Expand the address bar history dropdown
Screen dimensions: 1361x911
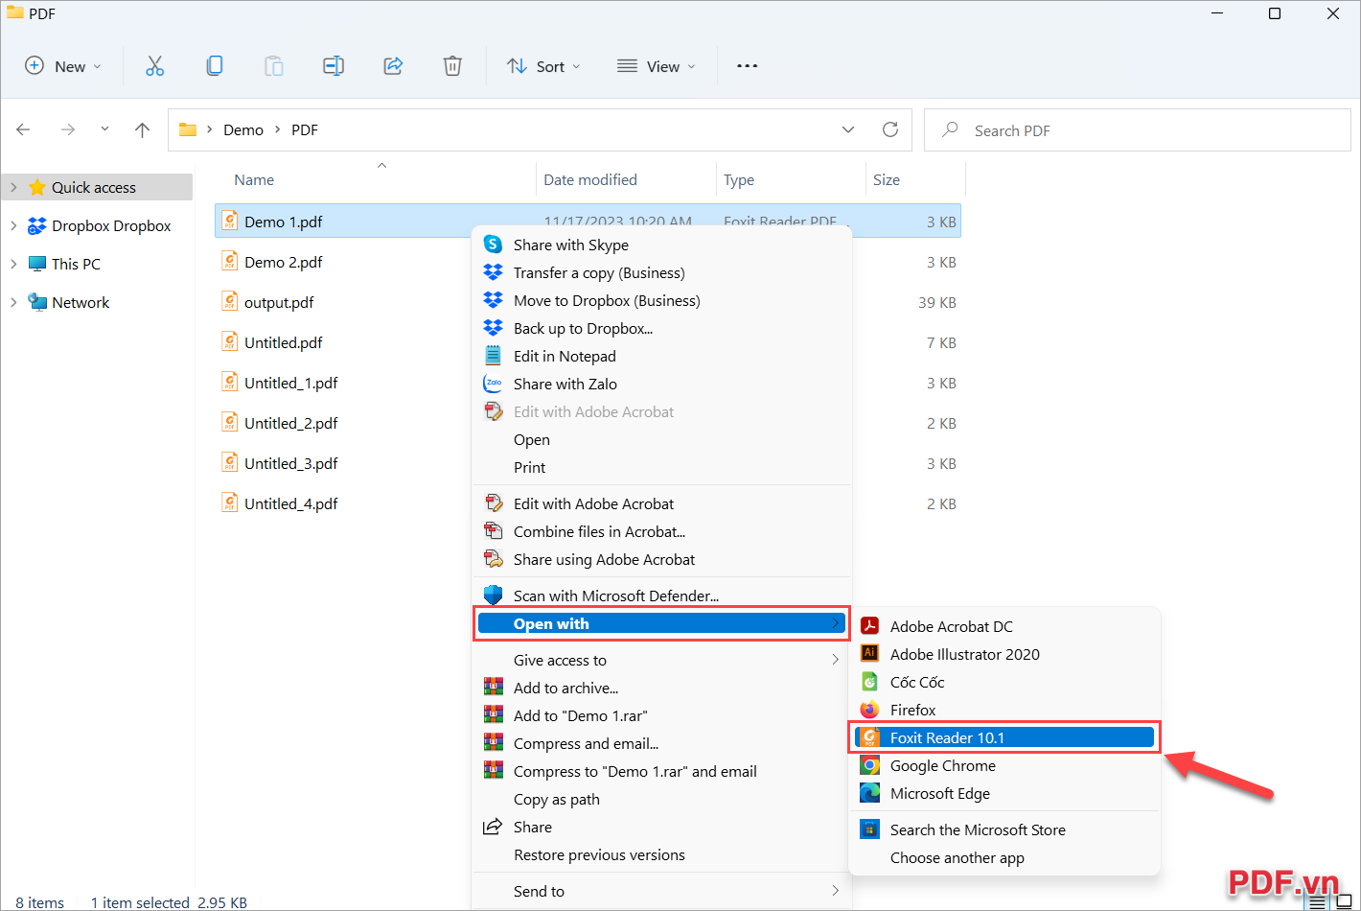click(848, 129)
